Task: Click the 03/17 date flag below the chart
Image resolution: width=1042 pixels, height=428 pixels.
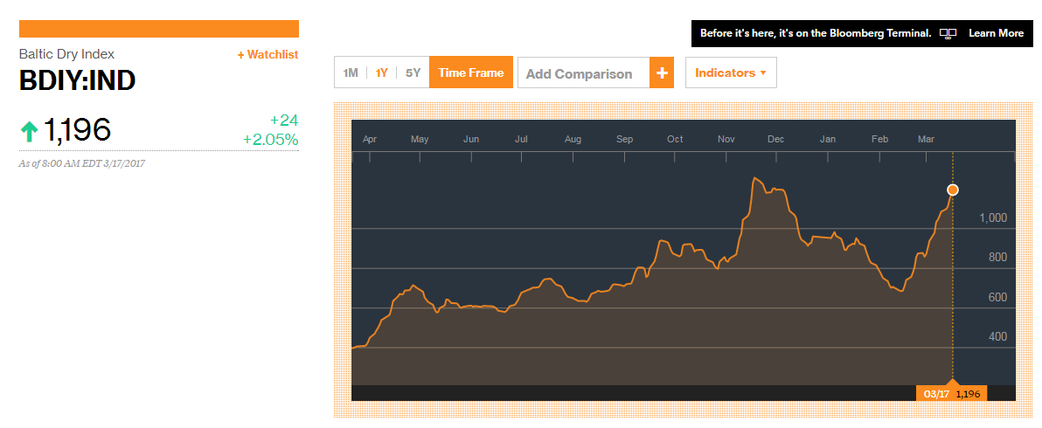Action: tap(936, 394)
